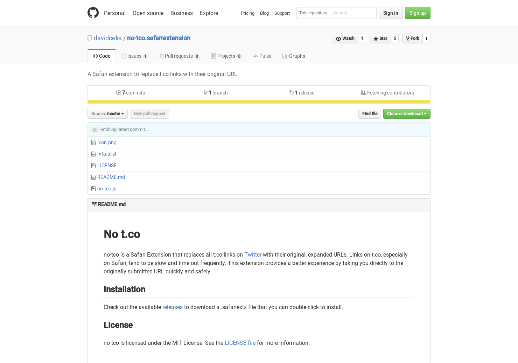Screen dimensions: 518x363
Task: Click the Code angle-brackets icon
Action: click(96, 56)
